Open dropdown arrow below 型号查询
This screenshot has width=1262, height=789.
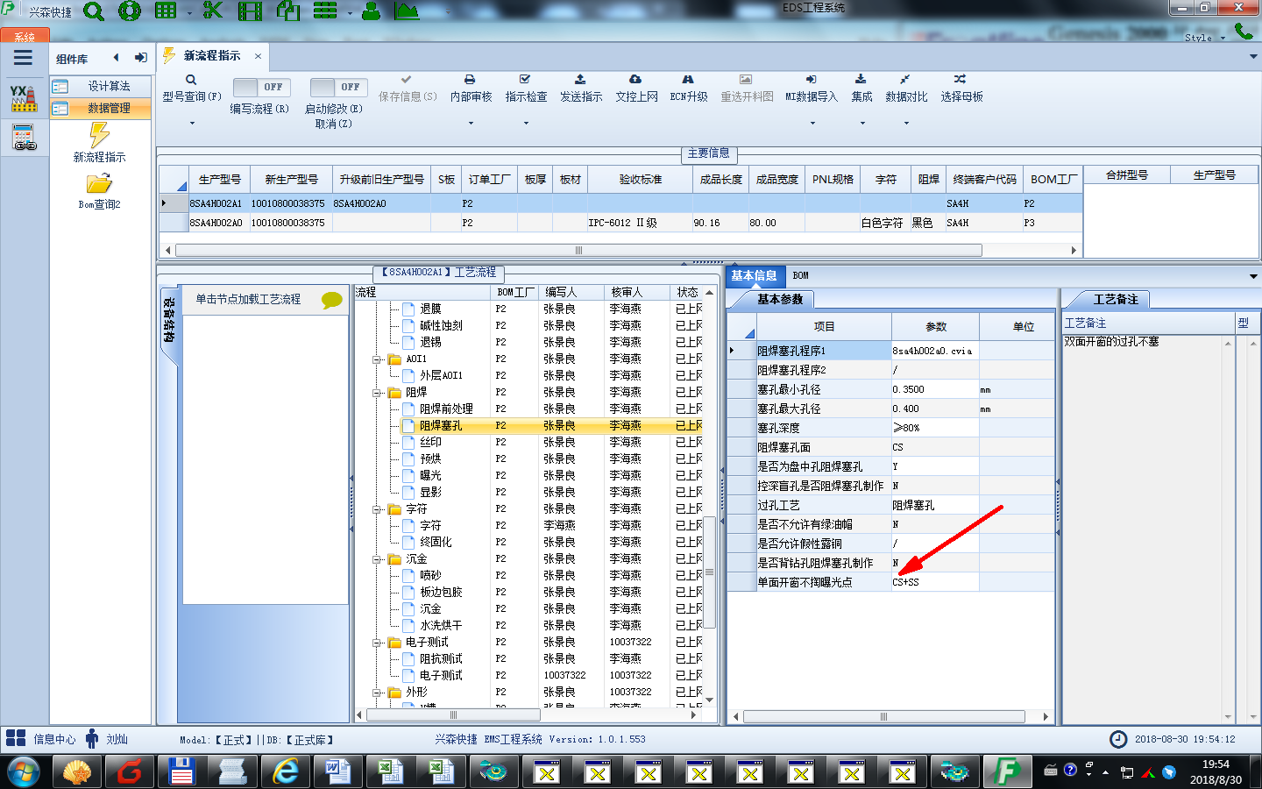192,123
